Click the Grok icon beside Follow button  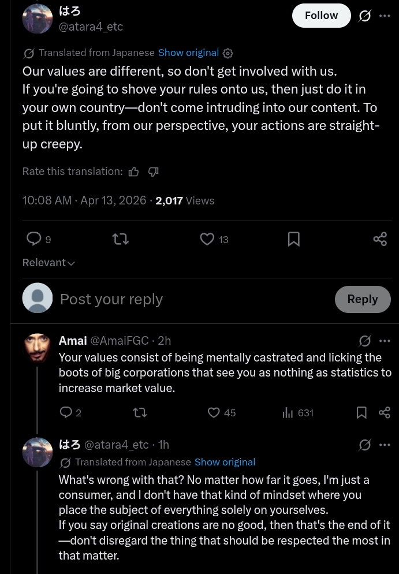[x=365, y=16]
